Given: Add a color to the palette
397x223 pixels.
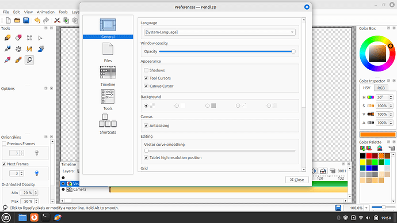Looking at the screenshot, I should click(362, 148).
